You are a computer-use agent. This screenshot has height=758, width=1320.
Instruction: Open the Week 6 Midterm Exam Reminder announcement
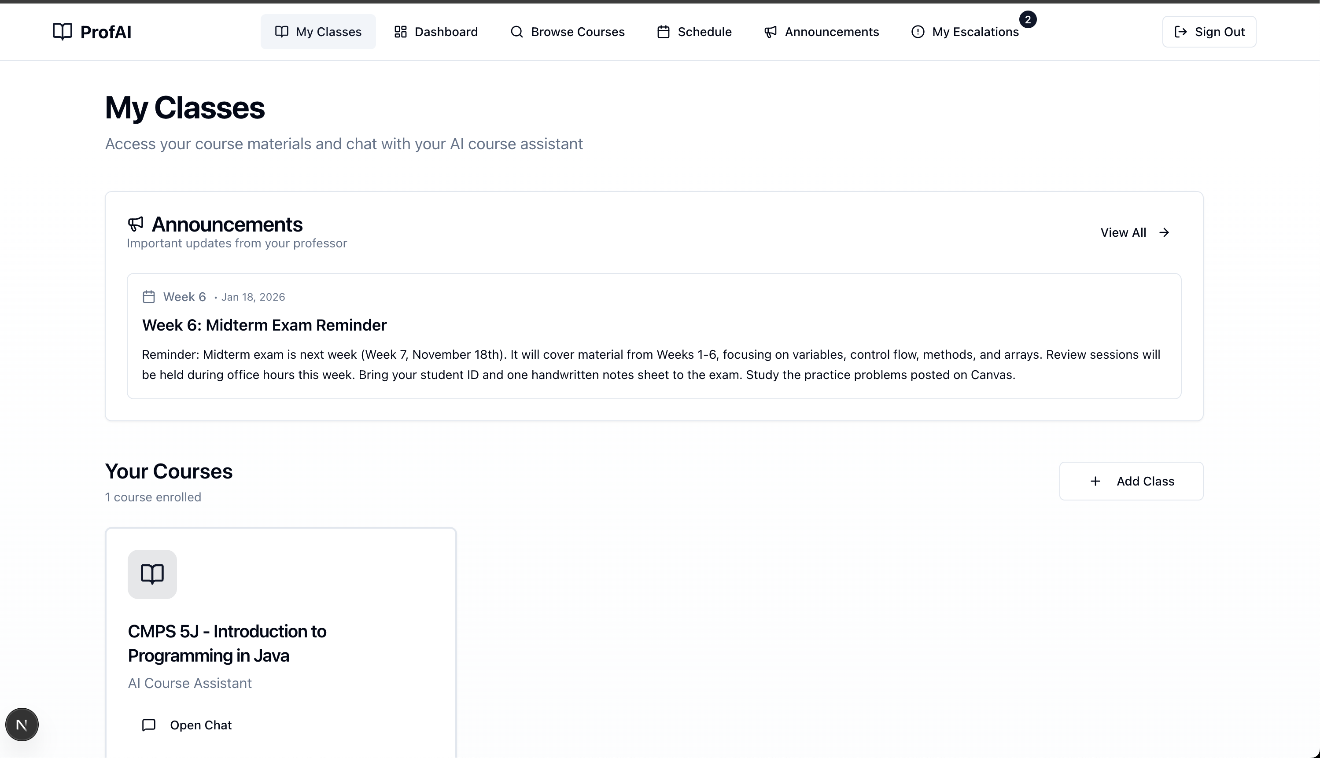[x=264, y=325]
